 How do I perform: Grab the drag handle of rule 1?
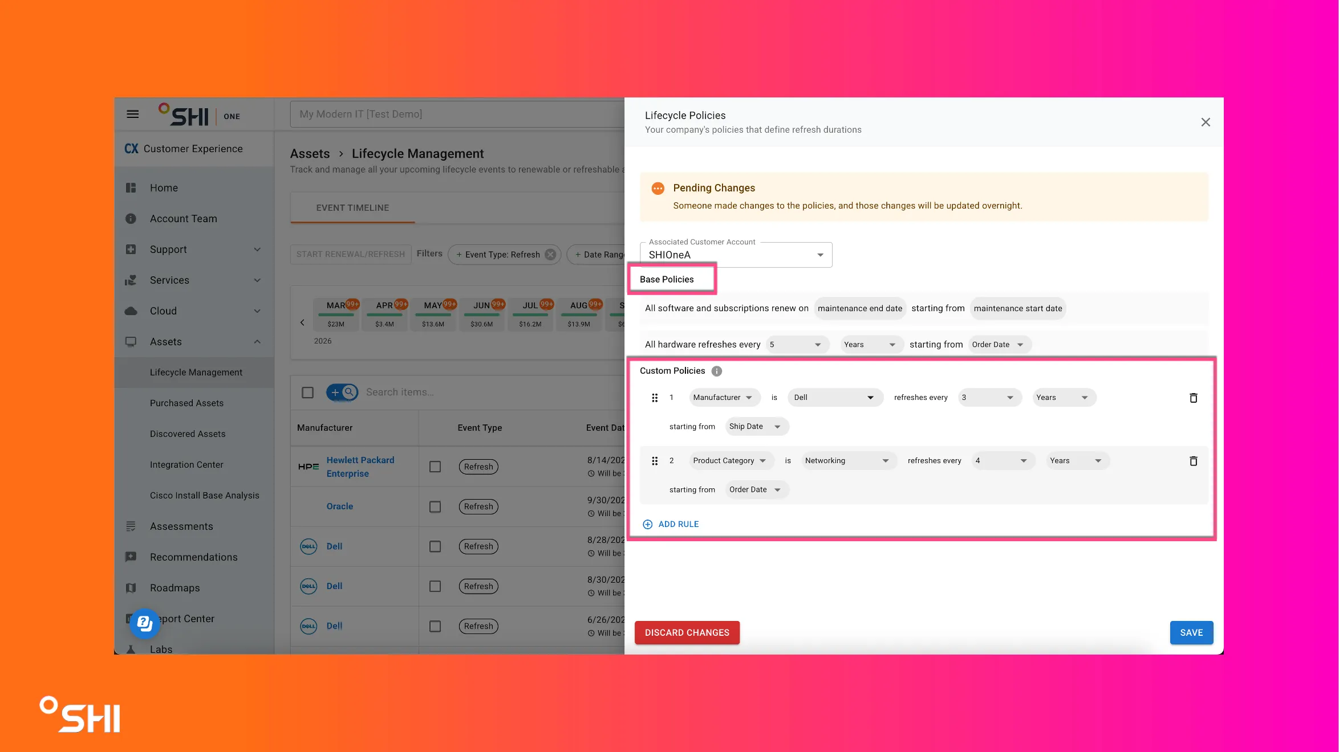[655, 398]
